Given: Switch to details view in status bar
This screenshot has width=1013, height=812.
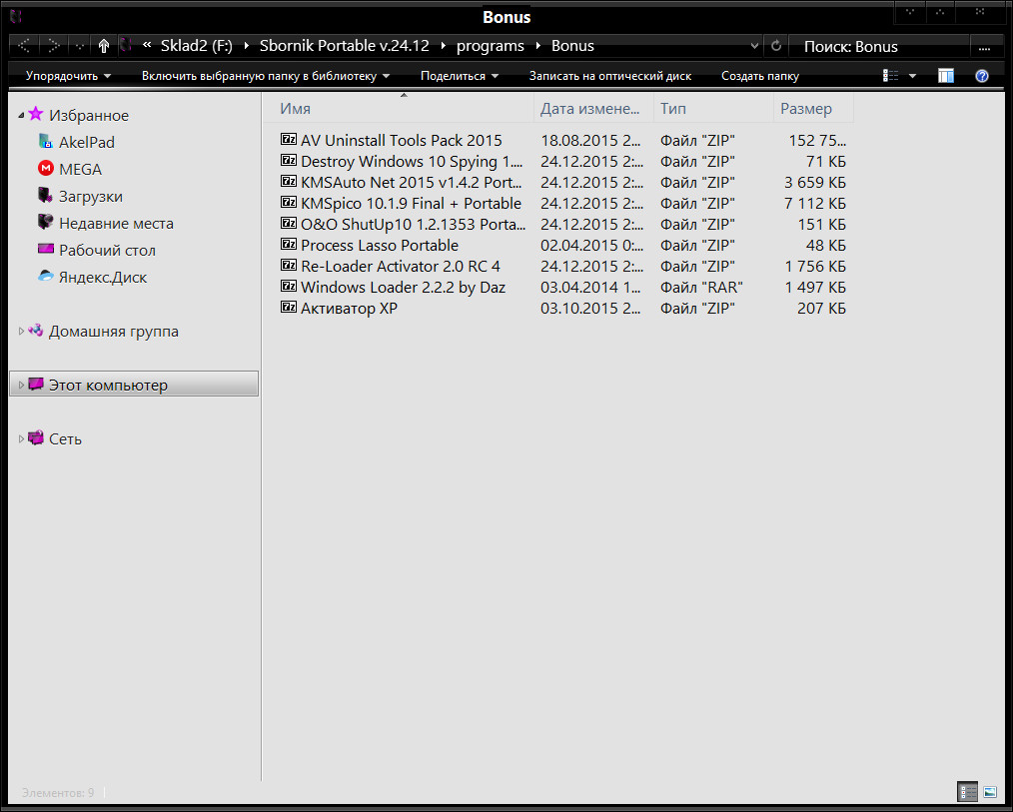Looking at the screenshot, I should [967, 792].
